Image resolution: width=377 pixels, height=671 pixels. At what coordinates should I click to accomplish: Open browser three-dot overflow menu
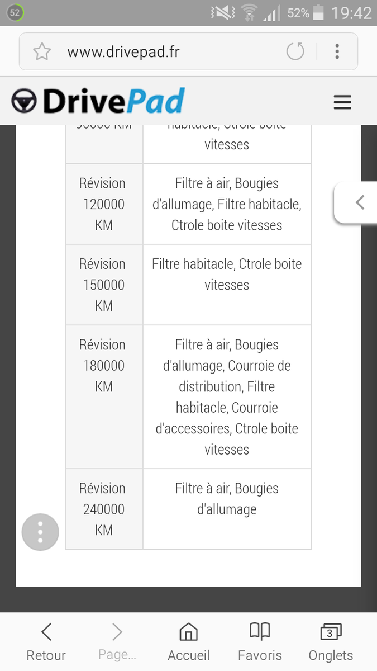point(337,52)
